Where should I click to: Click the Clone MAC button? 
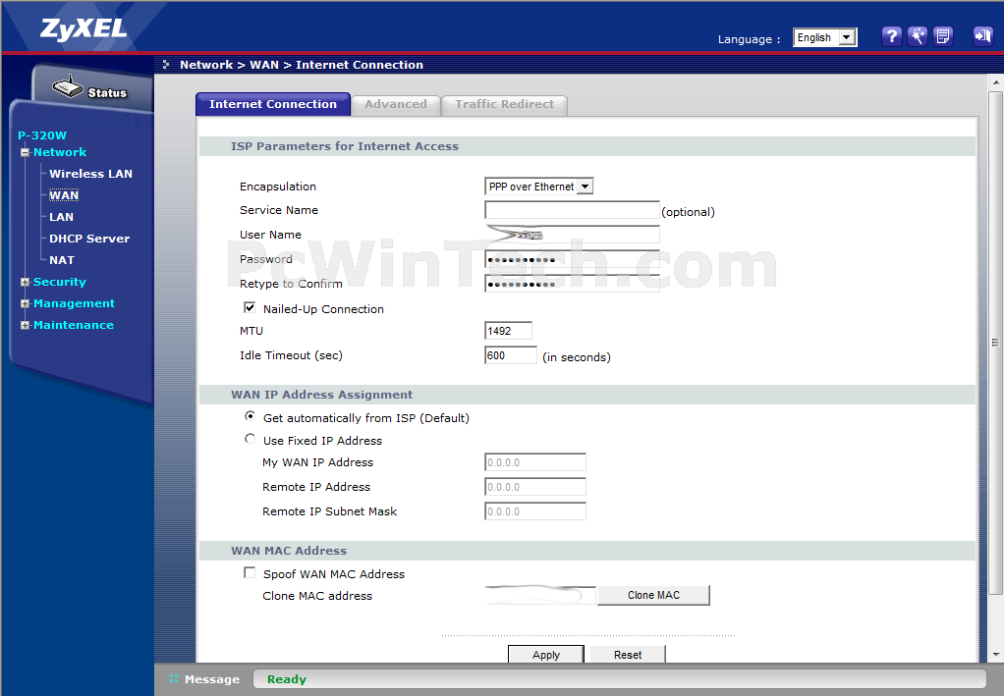click(653, 596)
